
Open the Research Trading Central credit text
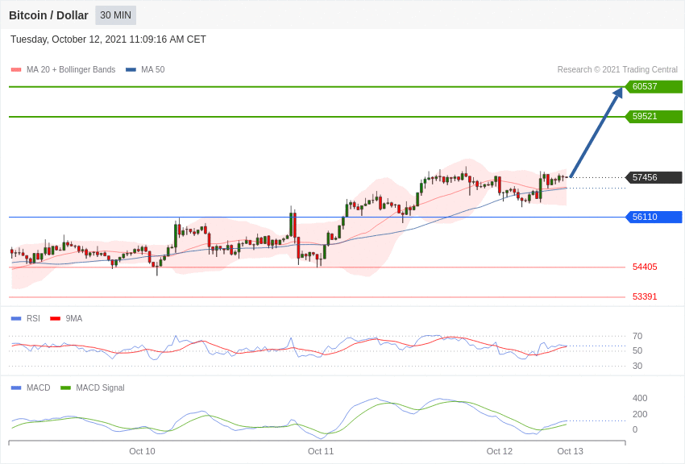tap(617, 70)
